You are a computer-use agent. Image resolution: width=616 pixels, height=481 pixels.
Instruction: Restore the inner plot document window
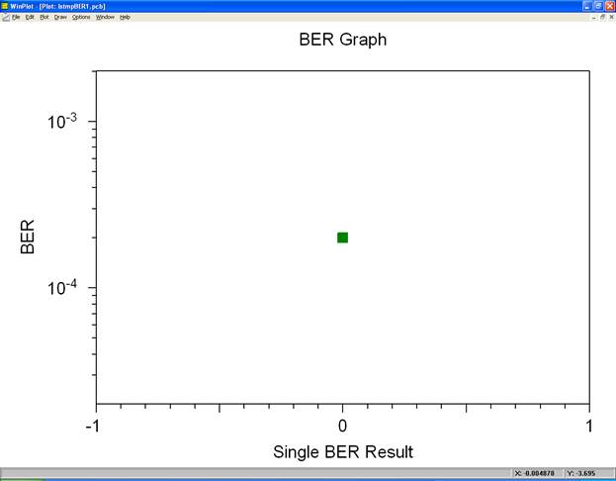click(602, 17)
